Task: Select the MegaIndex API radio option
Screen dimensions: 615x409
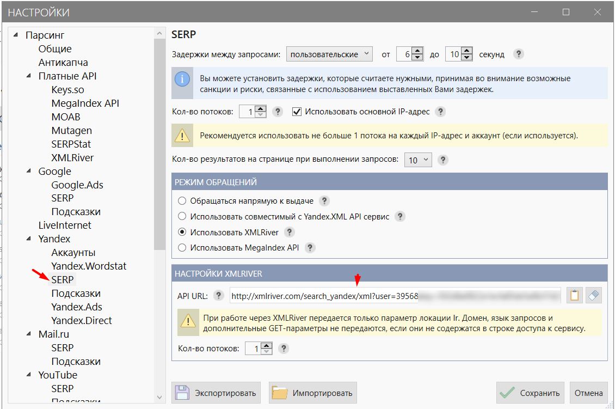Action: click(x=182, y=248)
